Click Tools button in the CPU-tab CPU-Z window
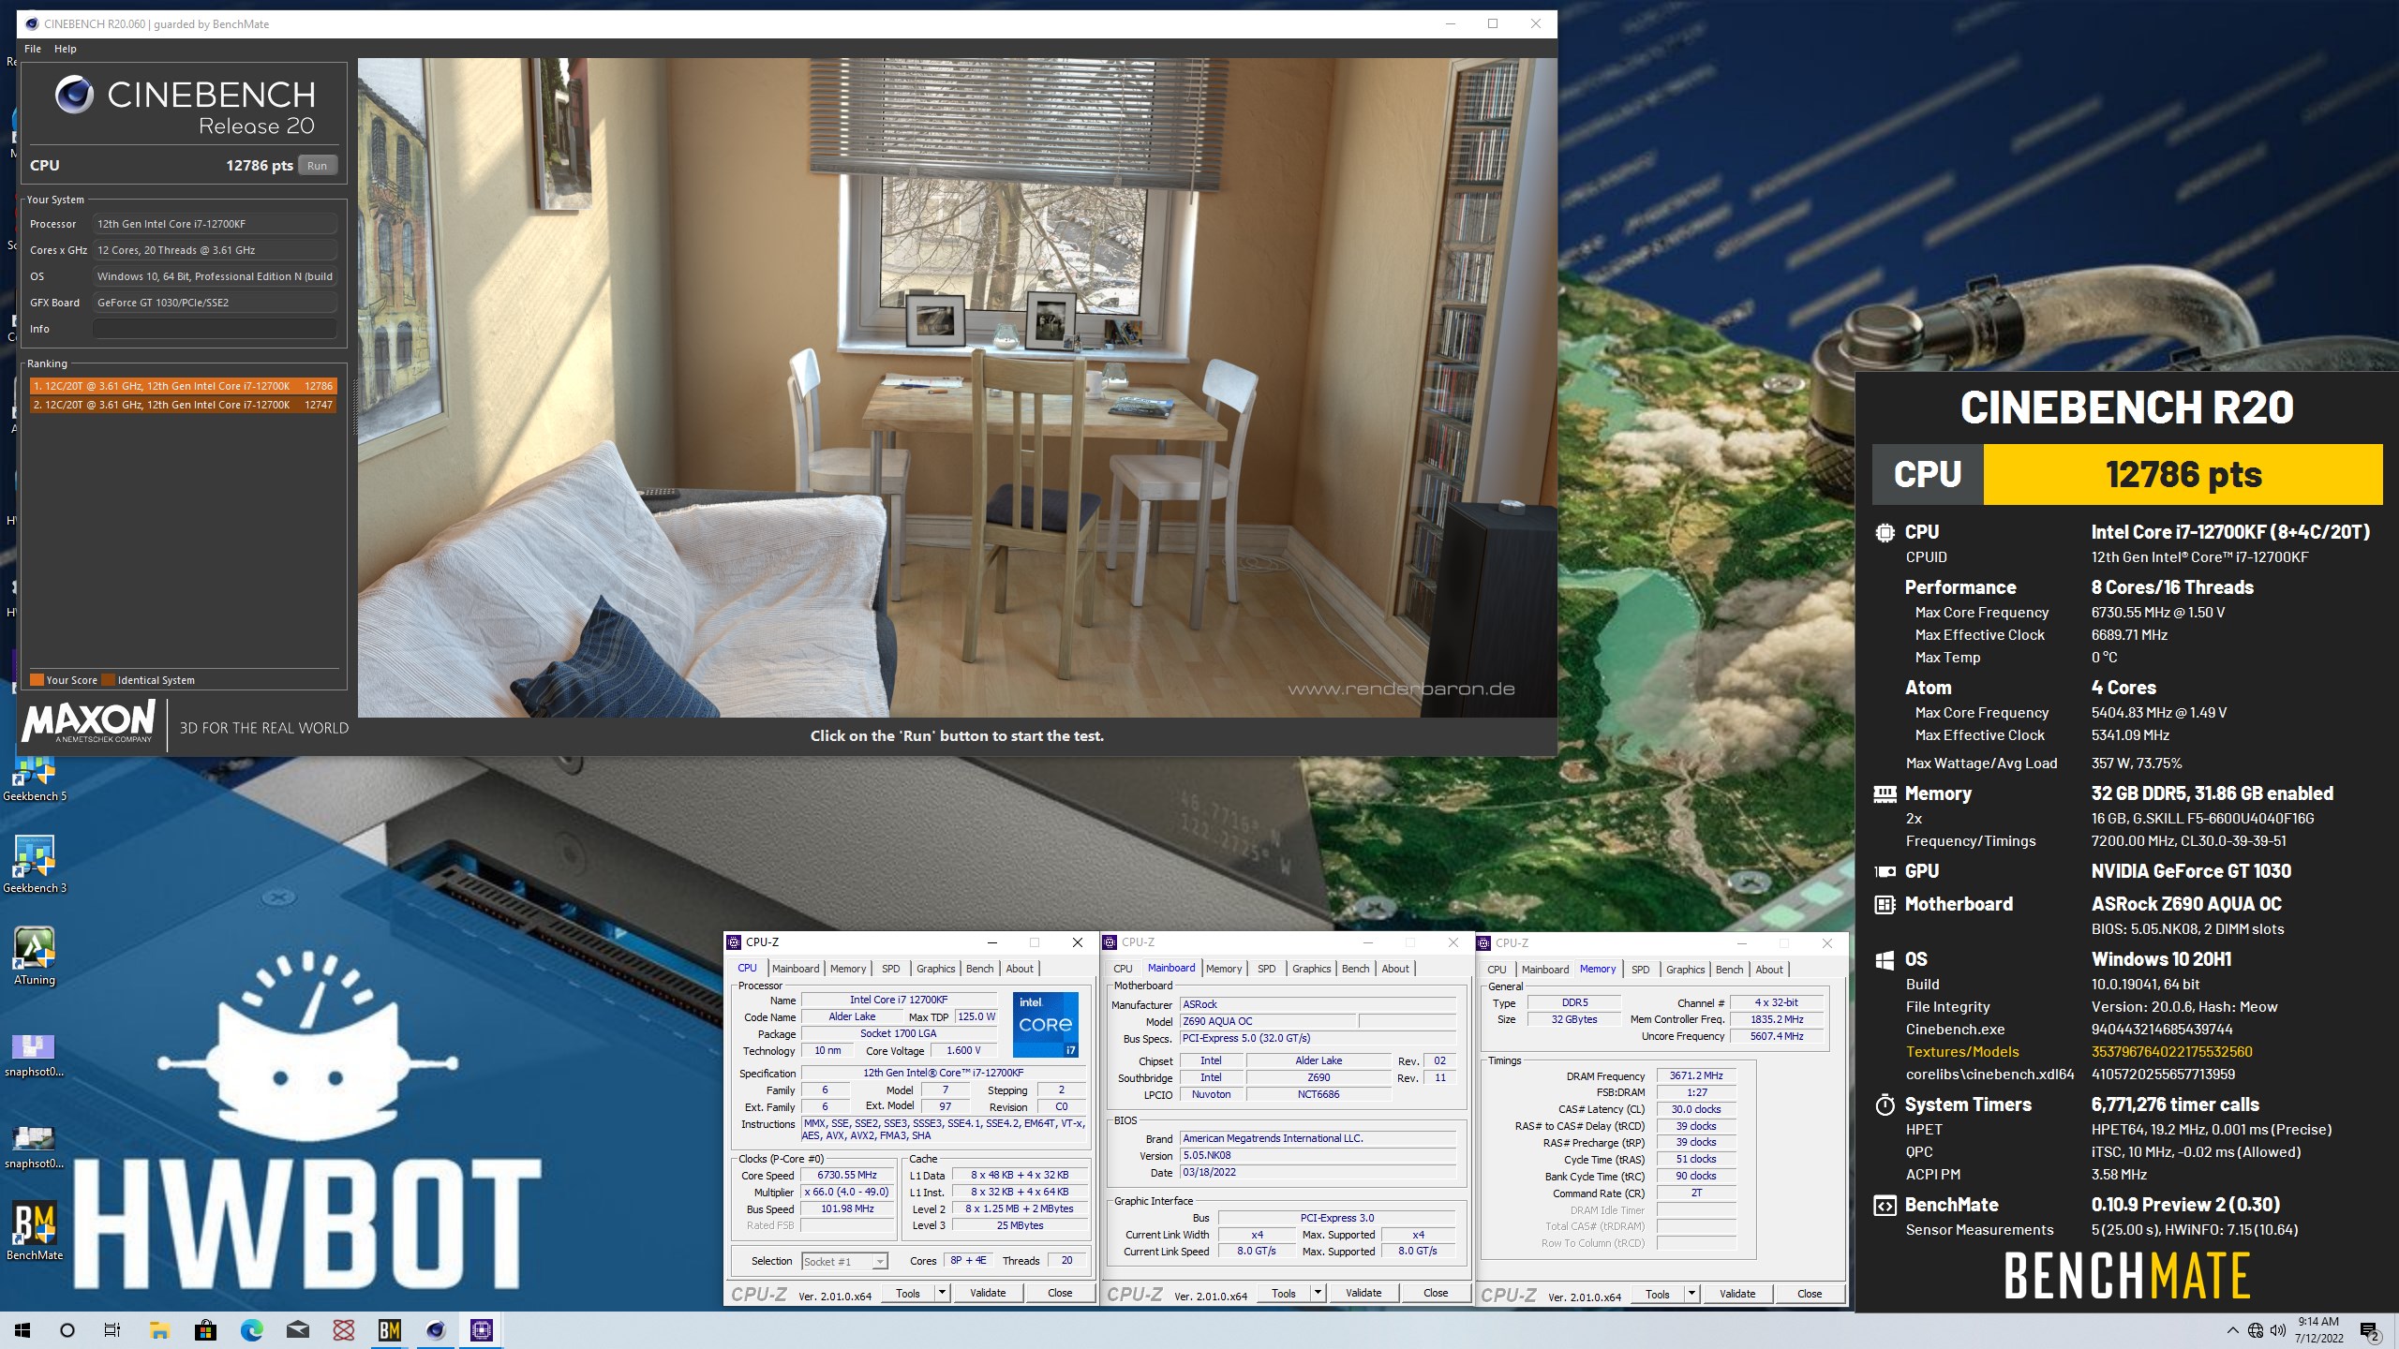 908,1293
